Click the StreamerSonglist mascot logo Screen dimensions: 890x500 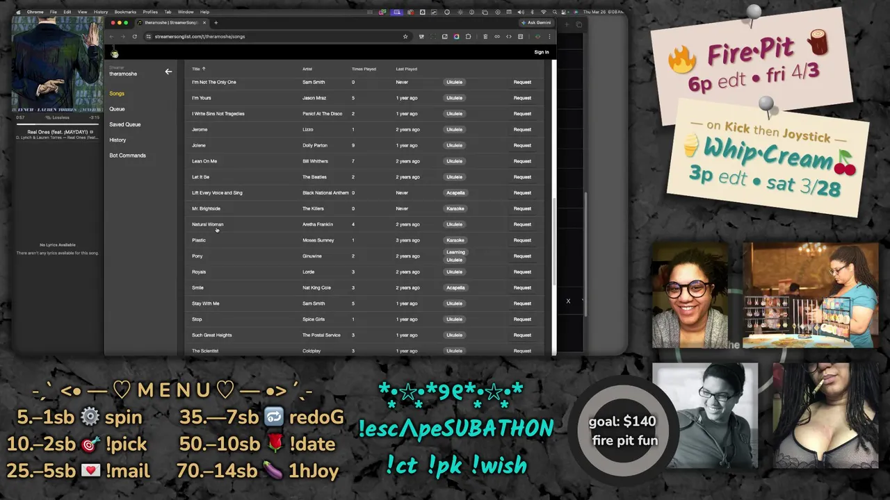115,53
